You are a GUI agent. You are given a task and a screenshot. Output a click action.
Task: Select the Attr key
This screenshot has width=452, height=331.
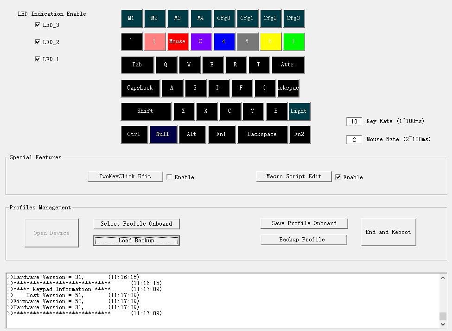coord(288,65)
